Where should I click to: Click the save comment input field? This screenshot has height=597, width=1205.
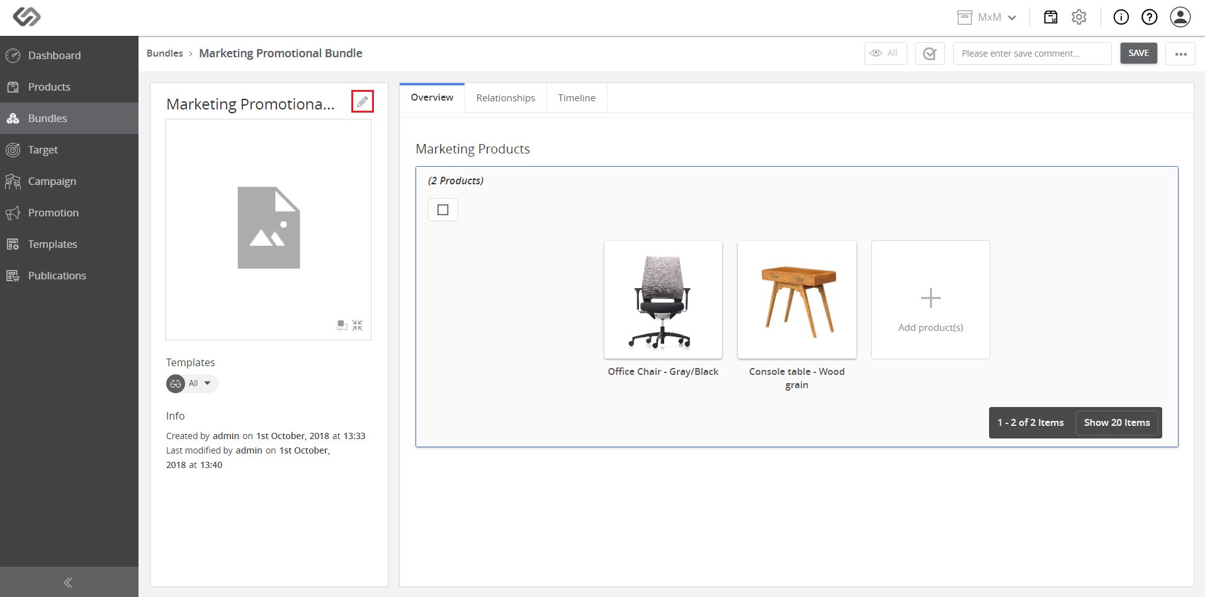pyautogui.click(x=1032, y=53)
